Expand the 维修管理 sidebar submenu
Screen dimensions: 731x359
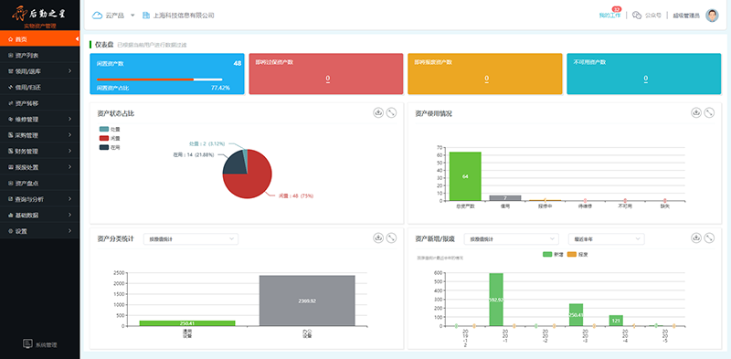39,120
